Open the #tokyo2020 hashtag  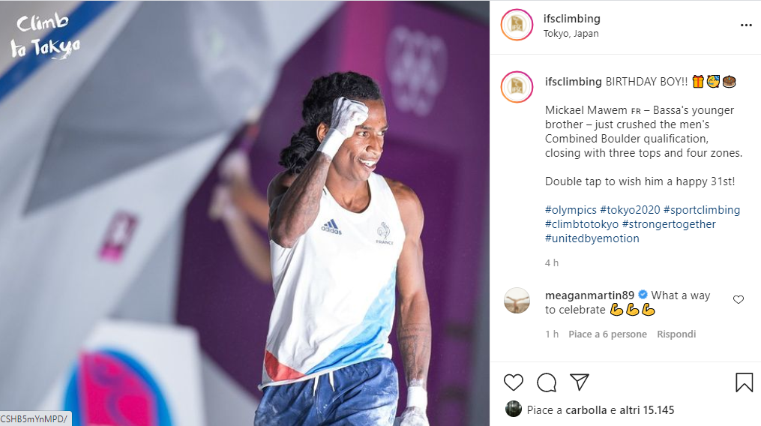pos(630,210)
